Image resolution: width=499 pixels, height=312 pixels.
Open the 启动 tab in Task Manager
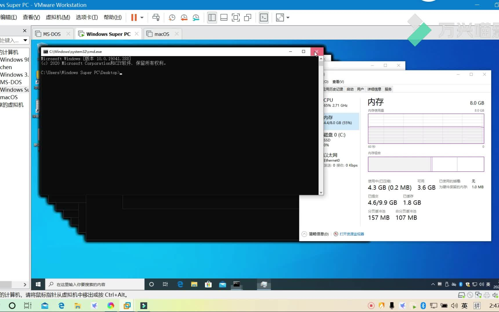tap(350, 89)
